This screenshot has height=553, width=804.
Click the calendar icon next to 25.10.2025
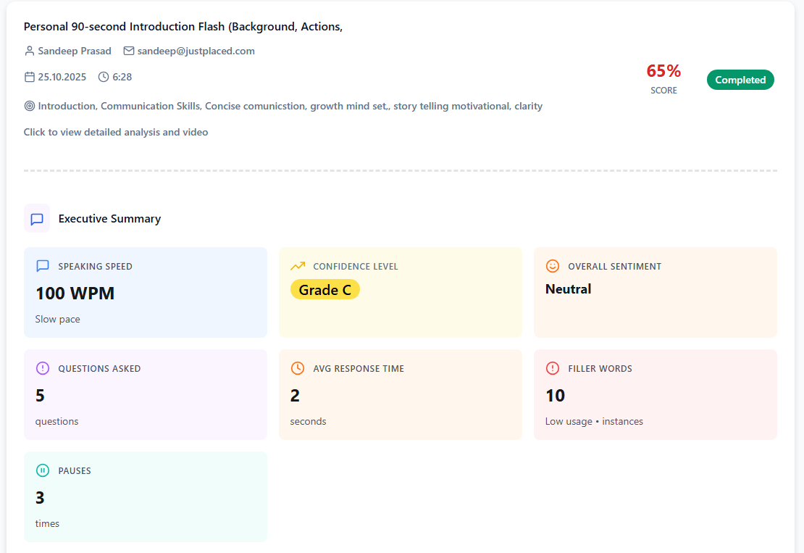(x=30, y=77)
